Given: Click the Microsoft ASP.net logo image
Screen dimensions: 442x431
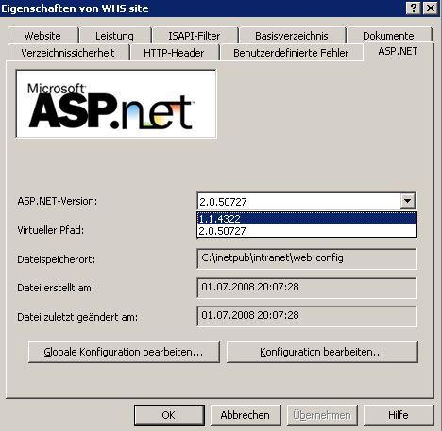Looking at the screenshot, I should tap(116, 104).
